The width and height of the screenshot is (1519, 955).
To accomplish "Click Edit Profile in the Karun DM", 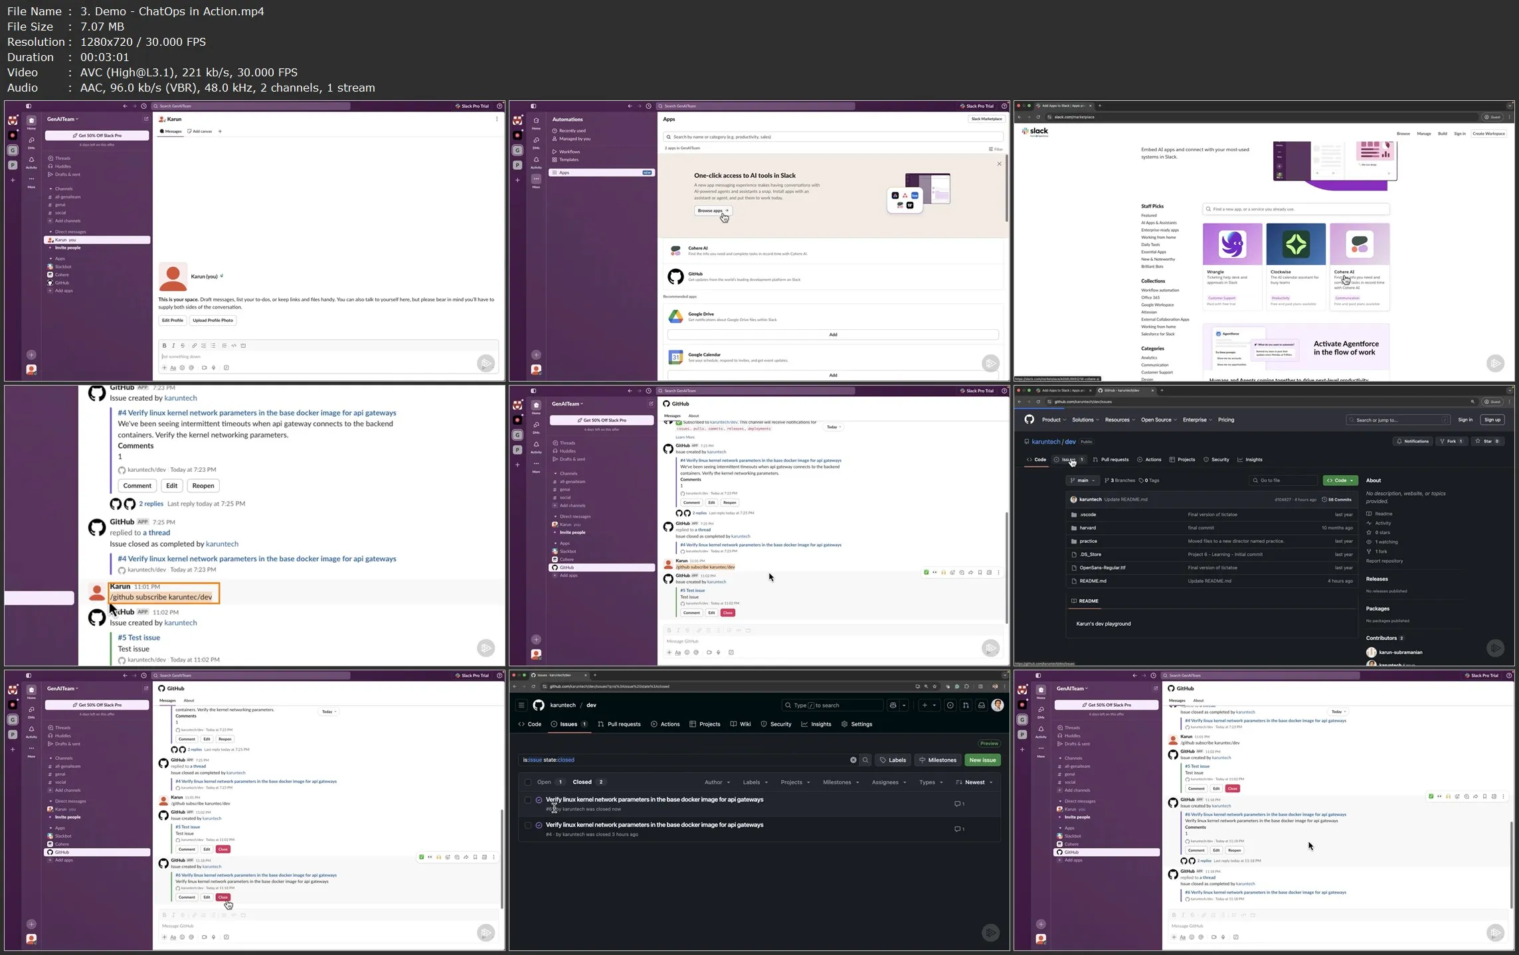I will (x=172, y=321).
